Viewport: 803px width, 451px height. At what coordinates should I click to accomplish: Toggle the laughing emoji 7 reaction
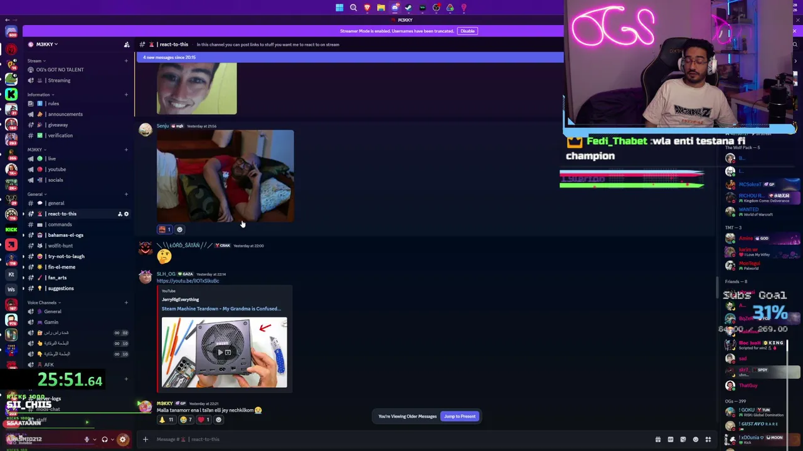click(x=186, y=420)
